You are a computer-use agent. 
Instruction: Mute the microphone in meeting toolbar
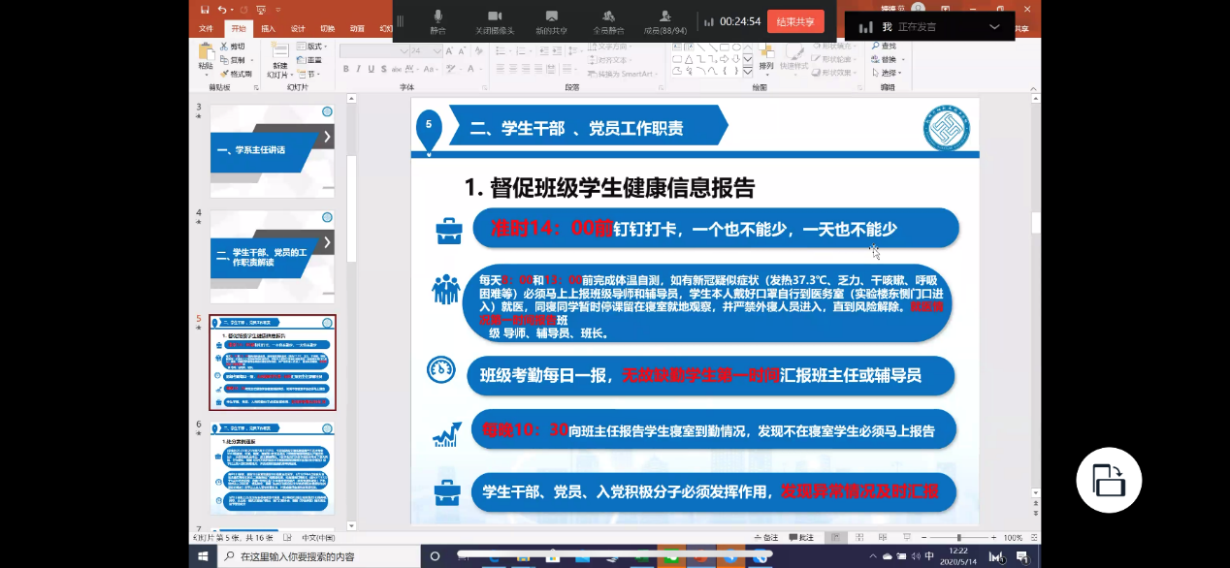coord(437,20)
